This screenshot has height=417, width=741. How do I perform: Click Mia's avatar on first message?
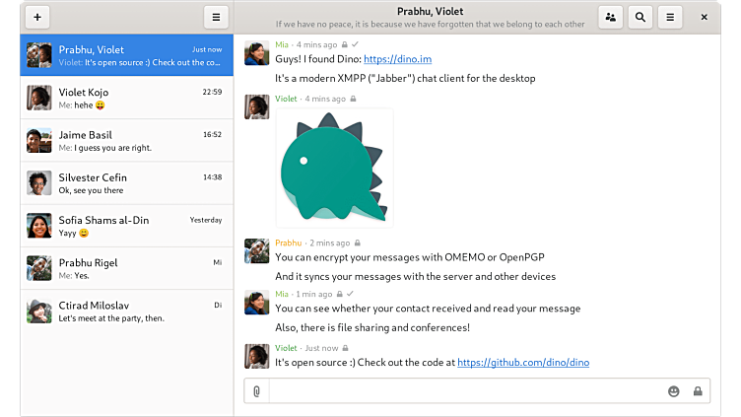257,53
